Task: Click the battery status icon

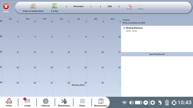Action: click(x=139, y=103)
